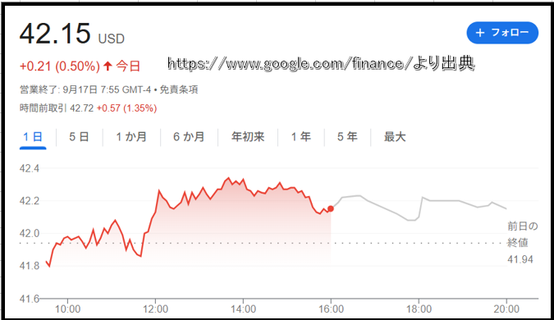Select the 最大 range tab
The height and width of the screenshot is (320, 554).
395,137
